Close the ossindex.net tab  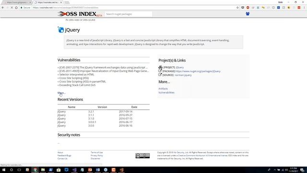point(61,2)
